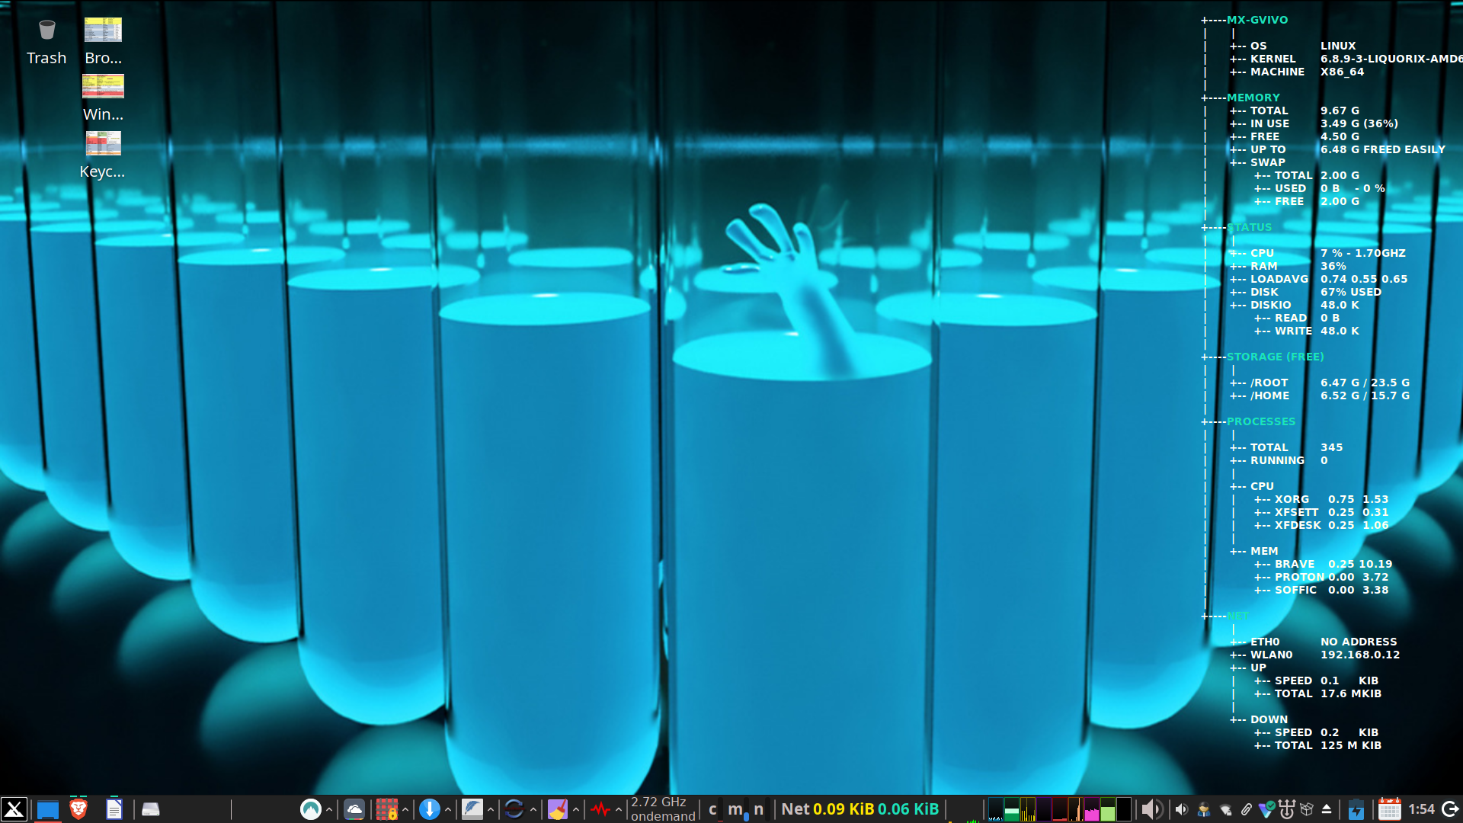Expand the arrow next to sync launcher
1463x823 pixels.
(533, 809)
